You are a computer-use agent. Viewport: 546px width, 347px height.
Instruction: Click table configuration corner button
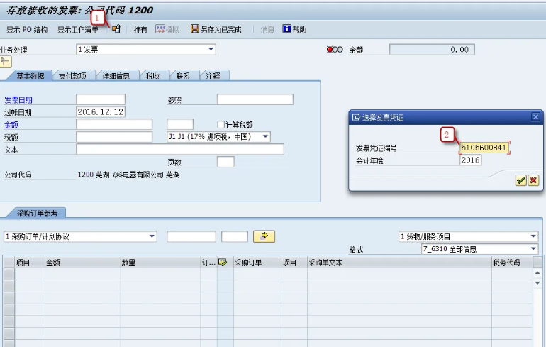[x=537, y=262]
